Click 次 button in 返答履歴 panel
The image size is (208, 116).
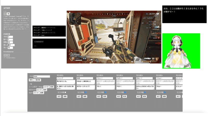(5, 14)
